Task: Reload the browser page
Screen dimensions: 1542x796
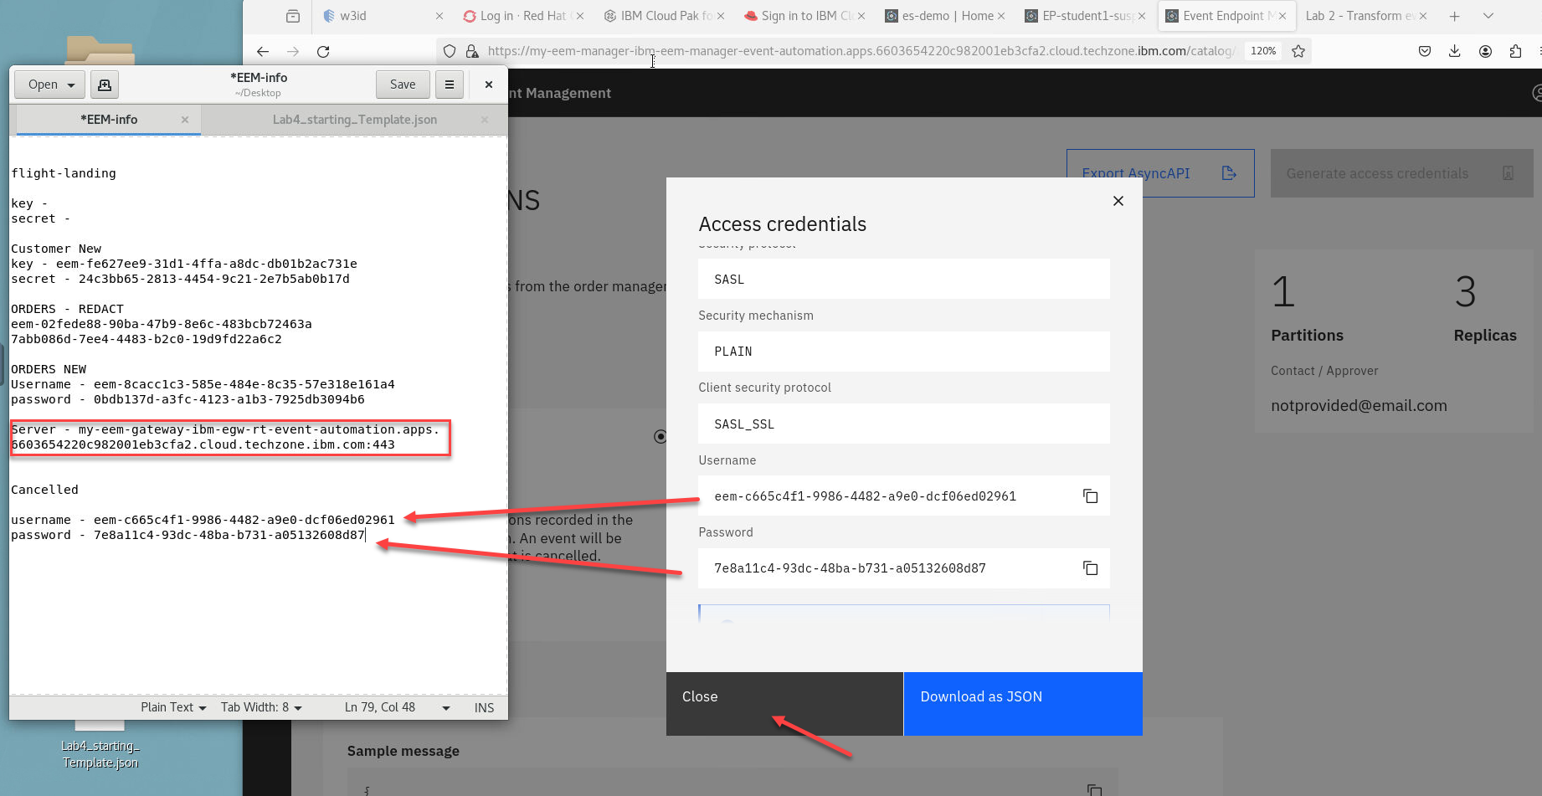Action: (323, 51)
